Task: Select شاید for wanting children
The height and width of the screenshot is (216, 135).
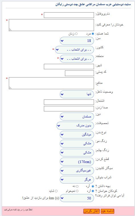Action: (x=56, y=191)
